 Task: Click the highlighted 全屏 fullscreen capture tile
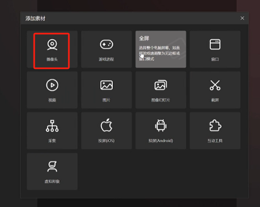(x=161, y=49)
